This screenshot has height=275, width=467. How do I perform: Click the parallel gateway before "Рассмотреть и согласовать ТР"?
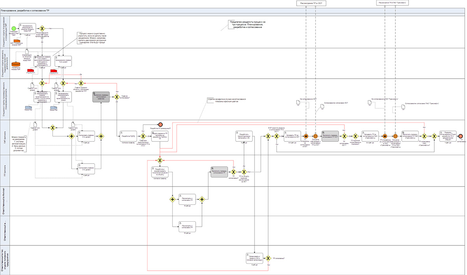click(x=172, y=199)
